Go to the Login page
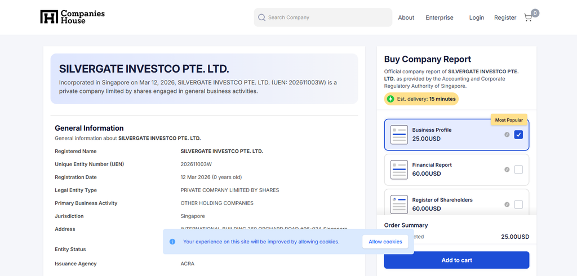 point(477,17)
